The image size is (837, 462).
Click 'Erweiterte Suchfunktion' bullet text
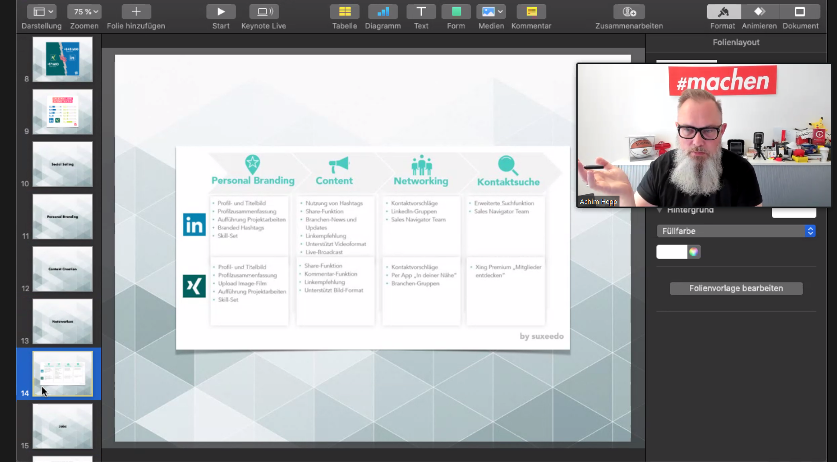click(x=504, y=203)
